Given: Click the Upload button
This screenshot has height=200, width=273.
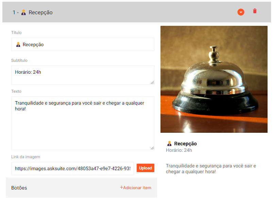Looking at the screenshot, I should point(146,168).
